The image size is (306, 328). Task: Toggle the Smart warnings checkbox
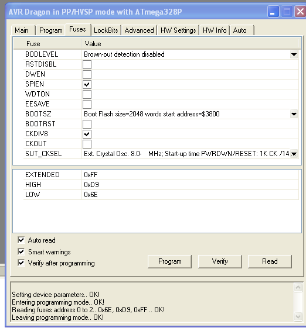pos(21,251)
